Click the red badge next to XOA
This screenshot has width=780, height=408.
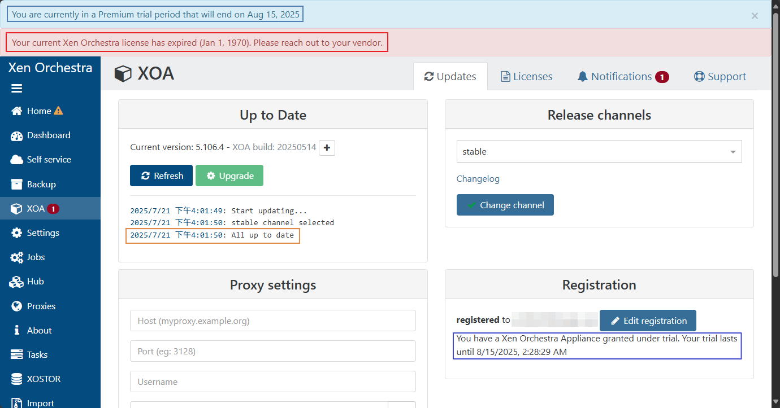(53, 209)
